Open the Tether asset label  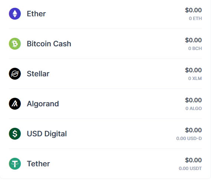point(38,164)
